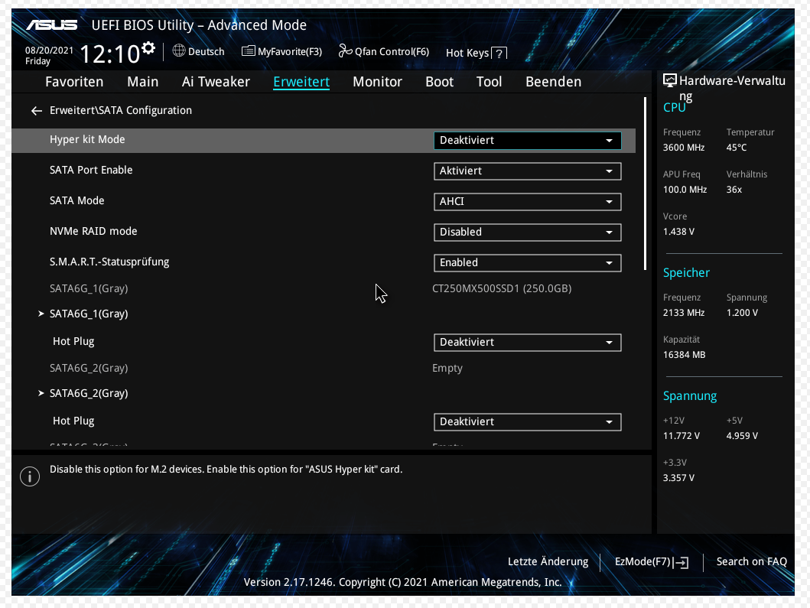Click the CPU heading in hardware panel
Viewport: 810px width, 608px height.
[x=674, y=107]
